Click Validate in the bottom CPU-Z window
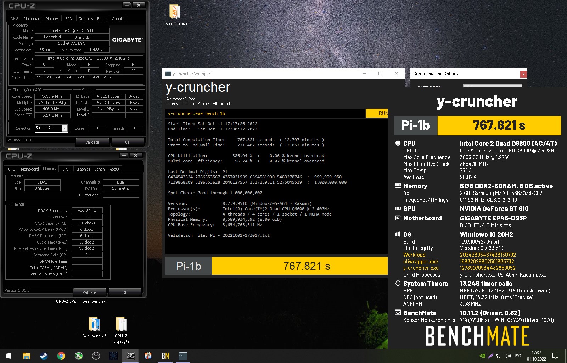The image size is (567, 363). click(89, 292)
